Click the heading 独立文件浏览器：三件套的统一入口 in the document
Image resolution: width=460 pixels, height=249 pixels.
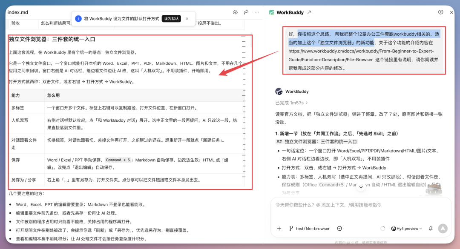[x=52, y=39]
